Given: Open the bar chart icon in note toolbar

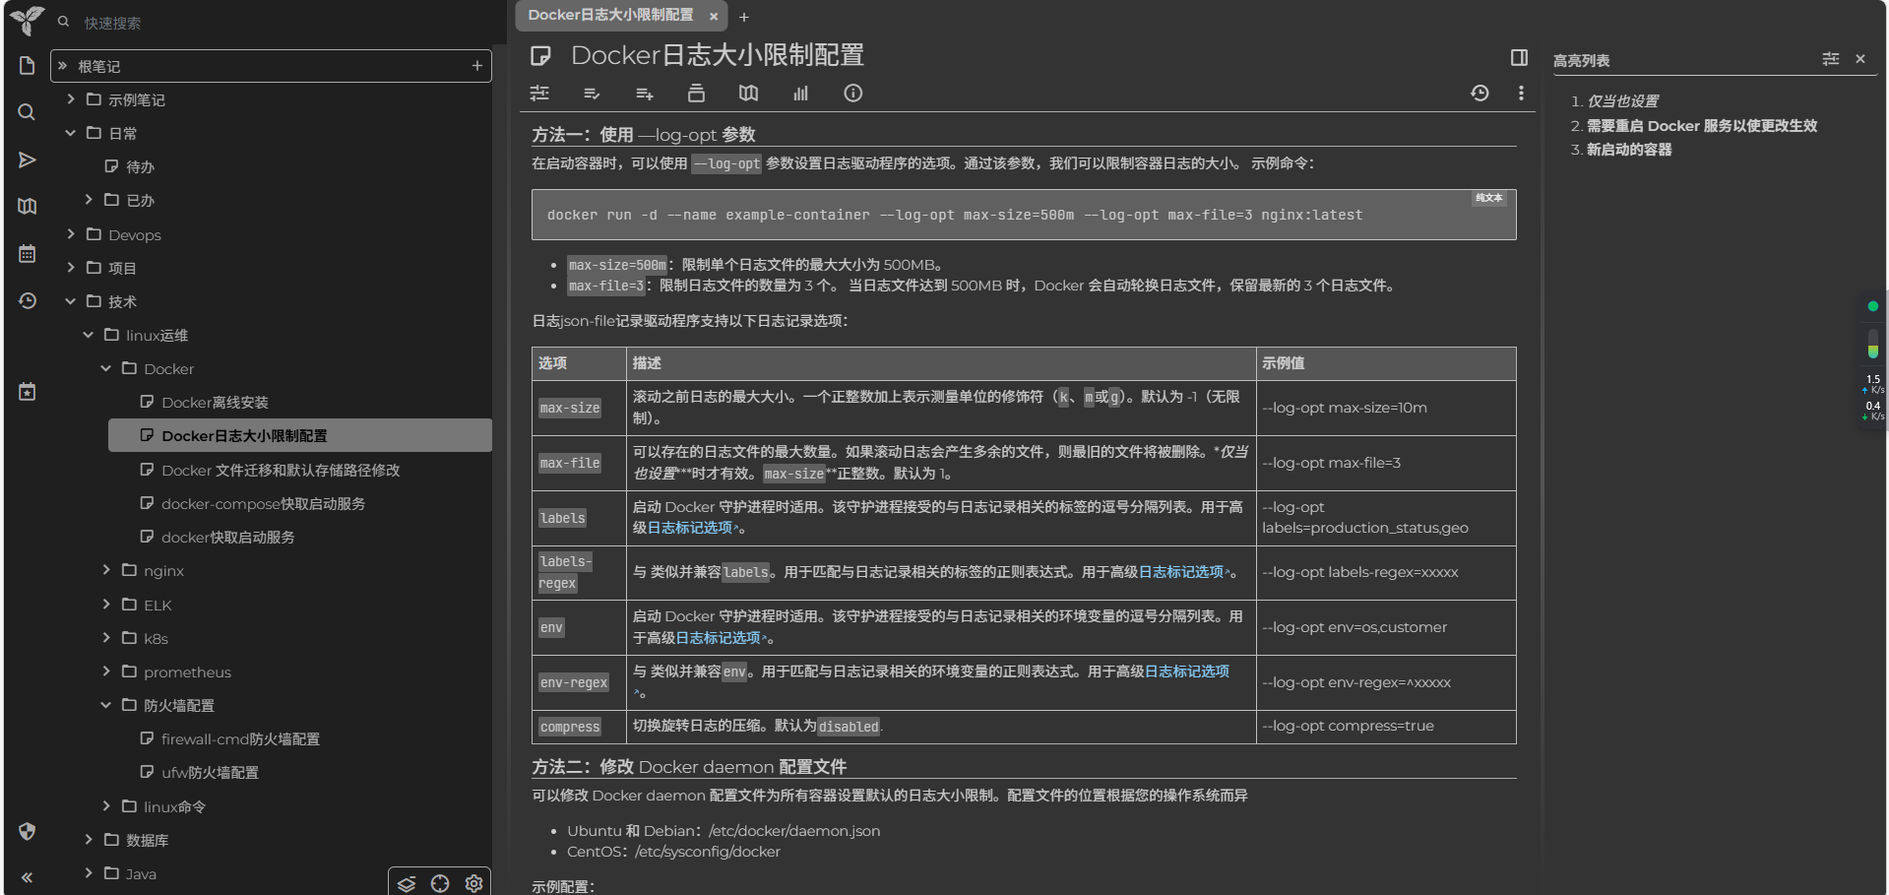Looking at the screenshot, I should [x=800, y=93].
